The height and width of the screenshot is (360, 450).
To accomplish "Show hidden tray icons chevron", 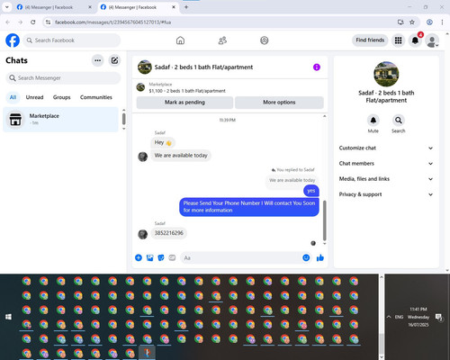I will (389, 317).
